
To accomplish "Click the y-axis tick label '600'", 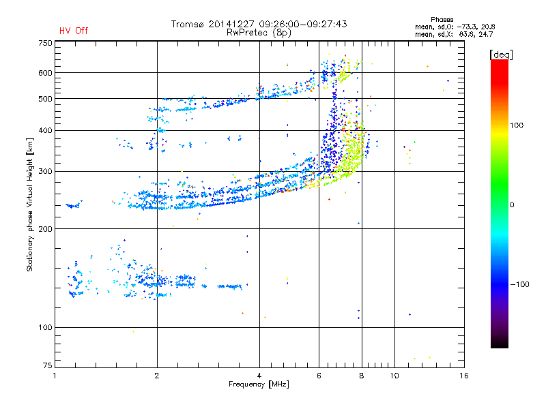I will (45, 73).
